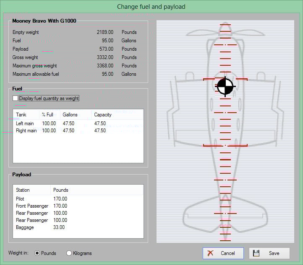This screenshot has height=265, width=303.
Task: Click the Gross weight value 3332.00
Action: (x=105, y=57)
